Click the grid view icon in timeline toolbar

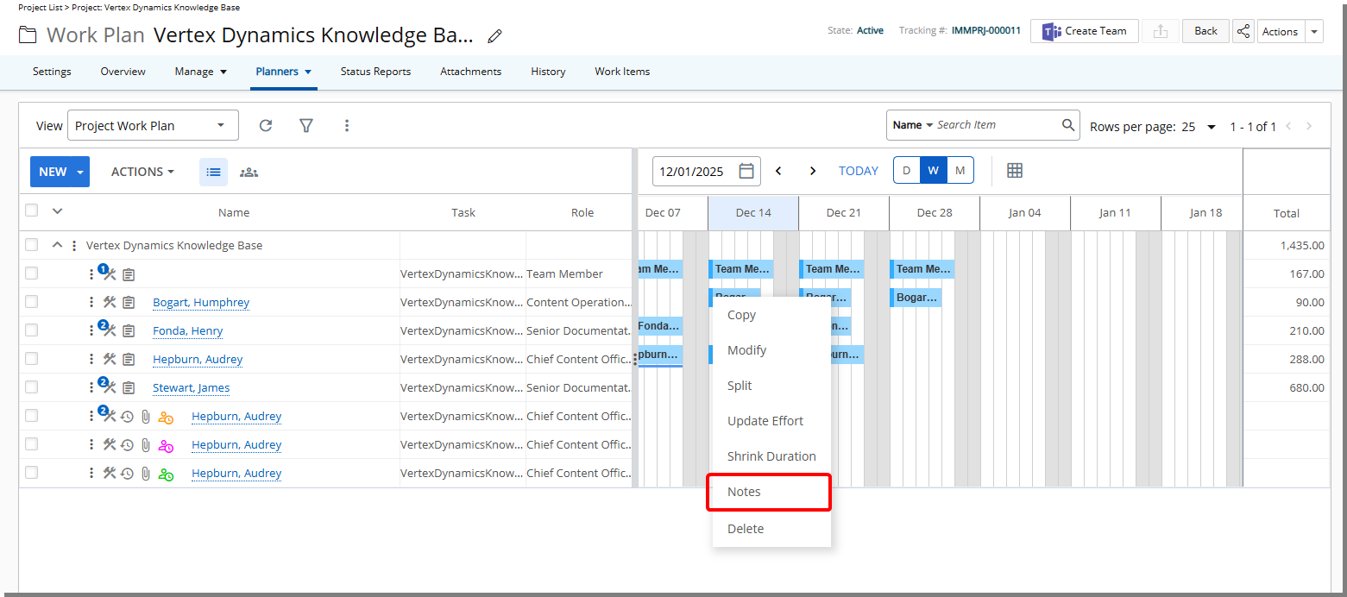(x=1015, y=171)
